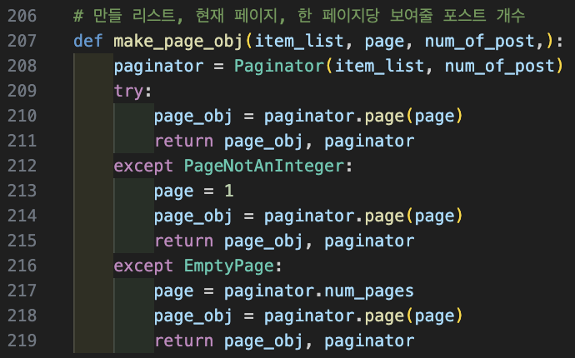The height and width of the screenshot is (358, 575).
Task: Click line number 219 in the gutter
Action: 22,341
